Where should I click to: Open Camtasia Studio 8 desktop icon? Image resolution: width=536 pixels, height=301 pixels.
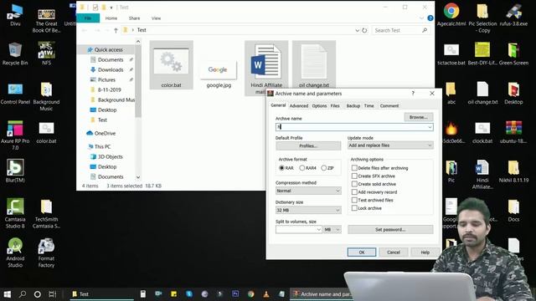[15, 213]
